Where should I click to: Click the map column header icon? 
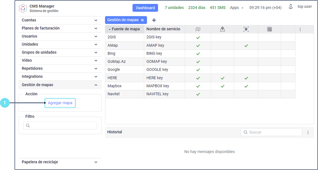click(x=198, y=29)
